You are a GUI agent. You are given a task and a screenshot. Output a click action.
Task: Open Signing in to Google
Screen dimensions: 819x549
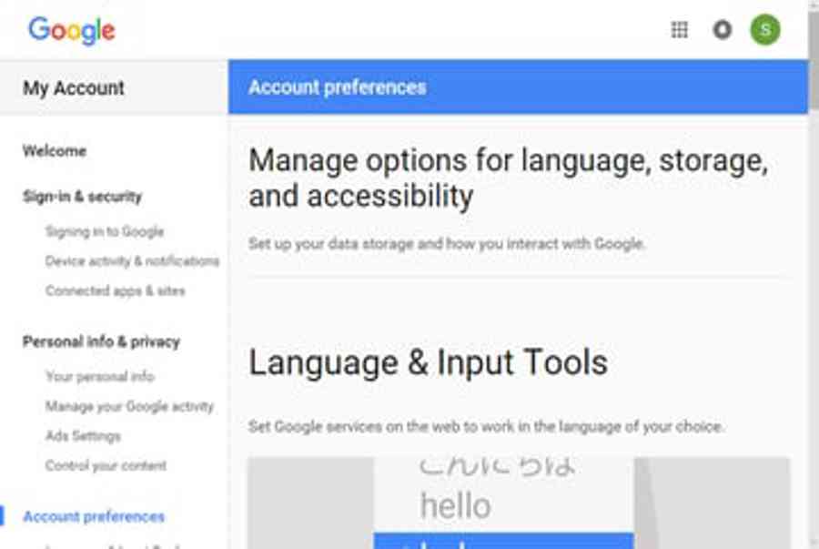105,232
